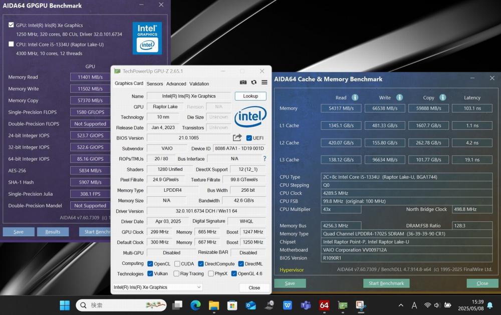Screen dimensions: 501x315
Task: Open the Windows Start menu
Action: pyautogui.click(x=65, y=305)
